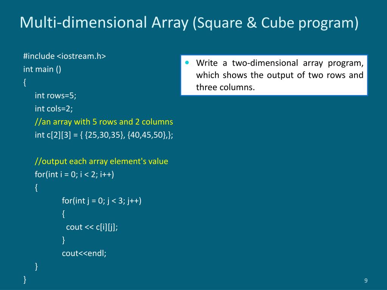Click the slide title 'Multi-dimensional Array (Square & Cube program)'

pos(189,23)
